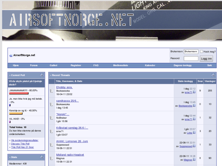Open the Hjem menu item
Screen dimensions: 222x166
click(16, 65)
